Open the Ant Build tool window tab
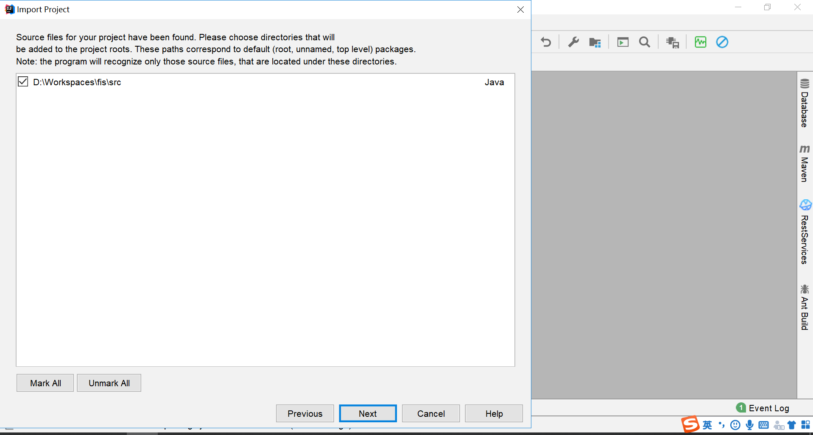Screen dimensions: 813x435 coord(805,307)
